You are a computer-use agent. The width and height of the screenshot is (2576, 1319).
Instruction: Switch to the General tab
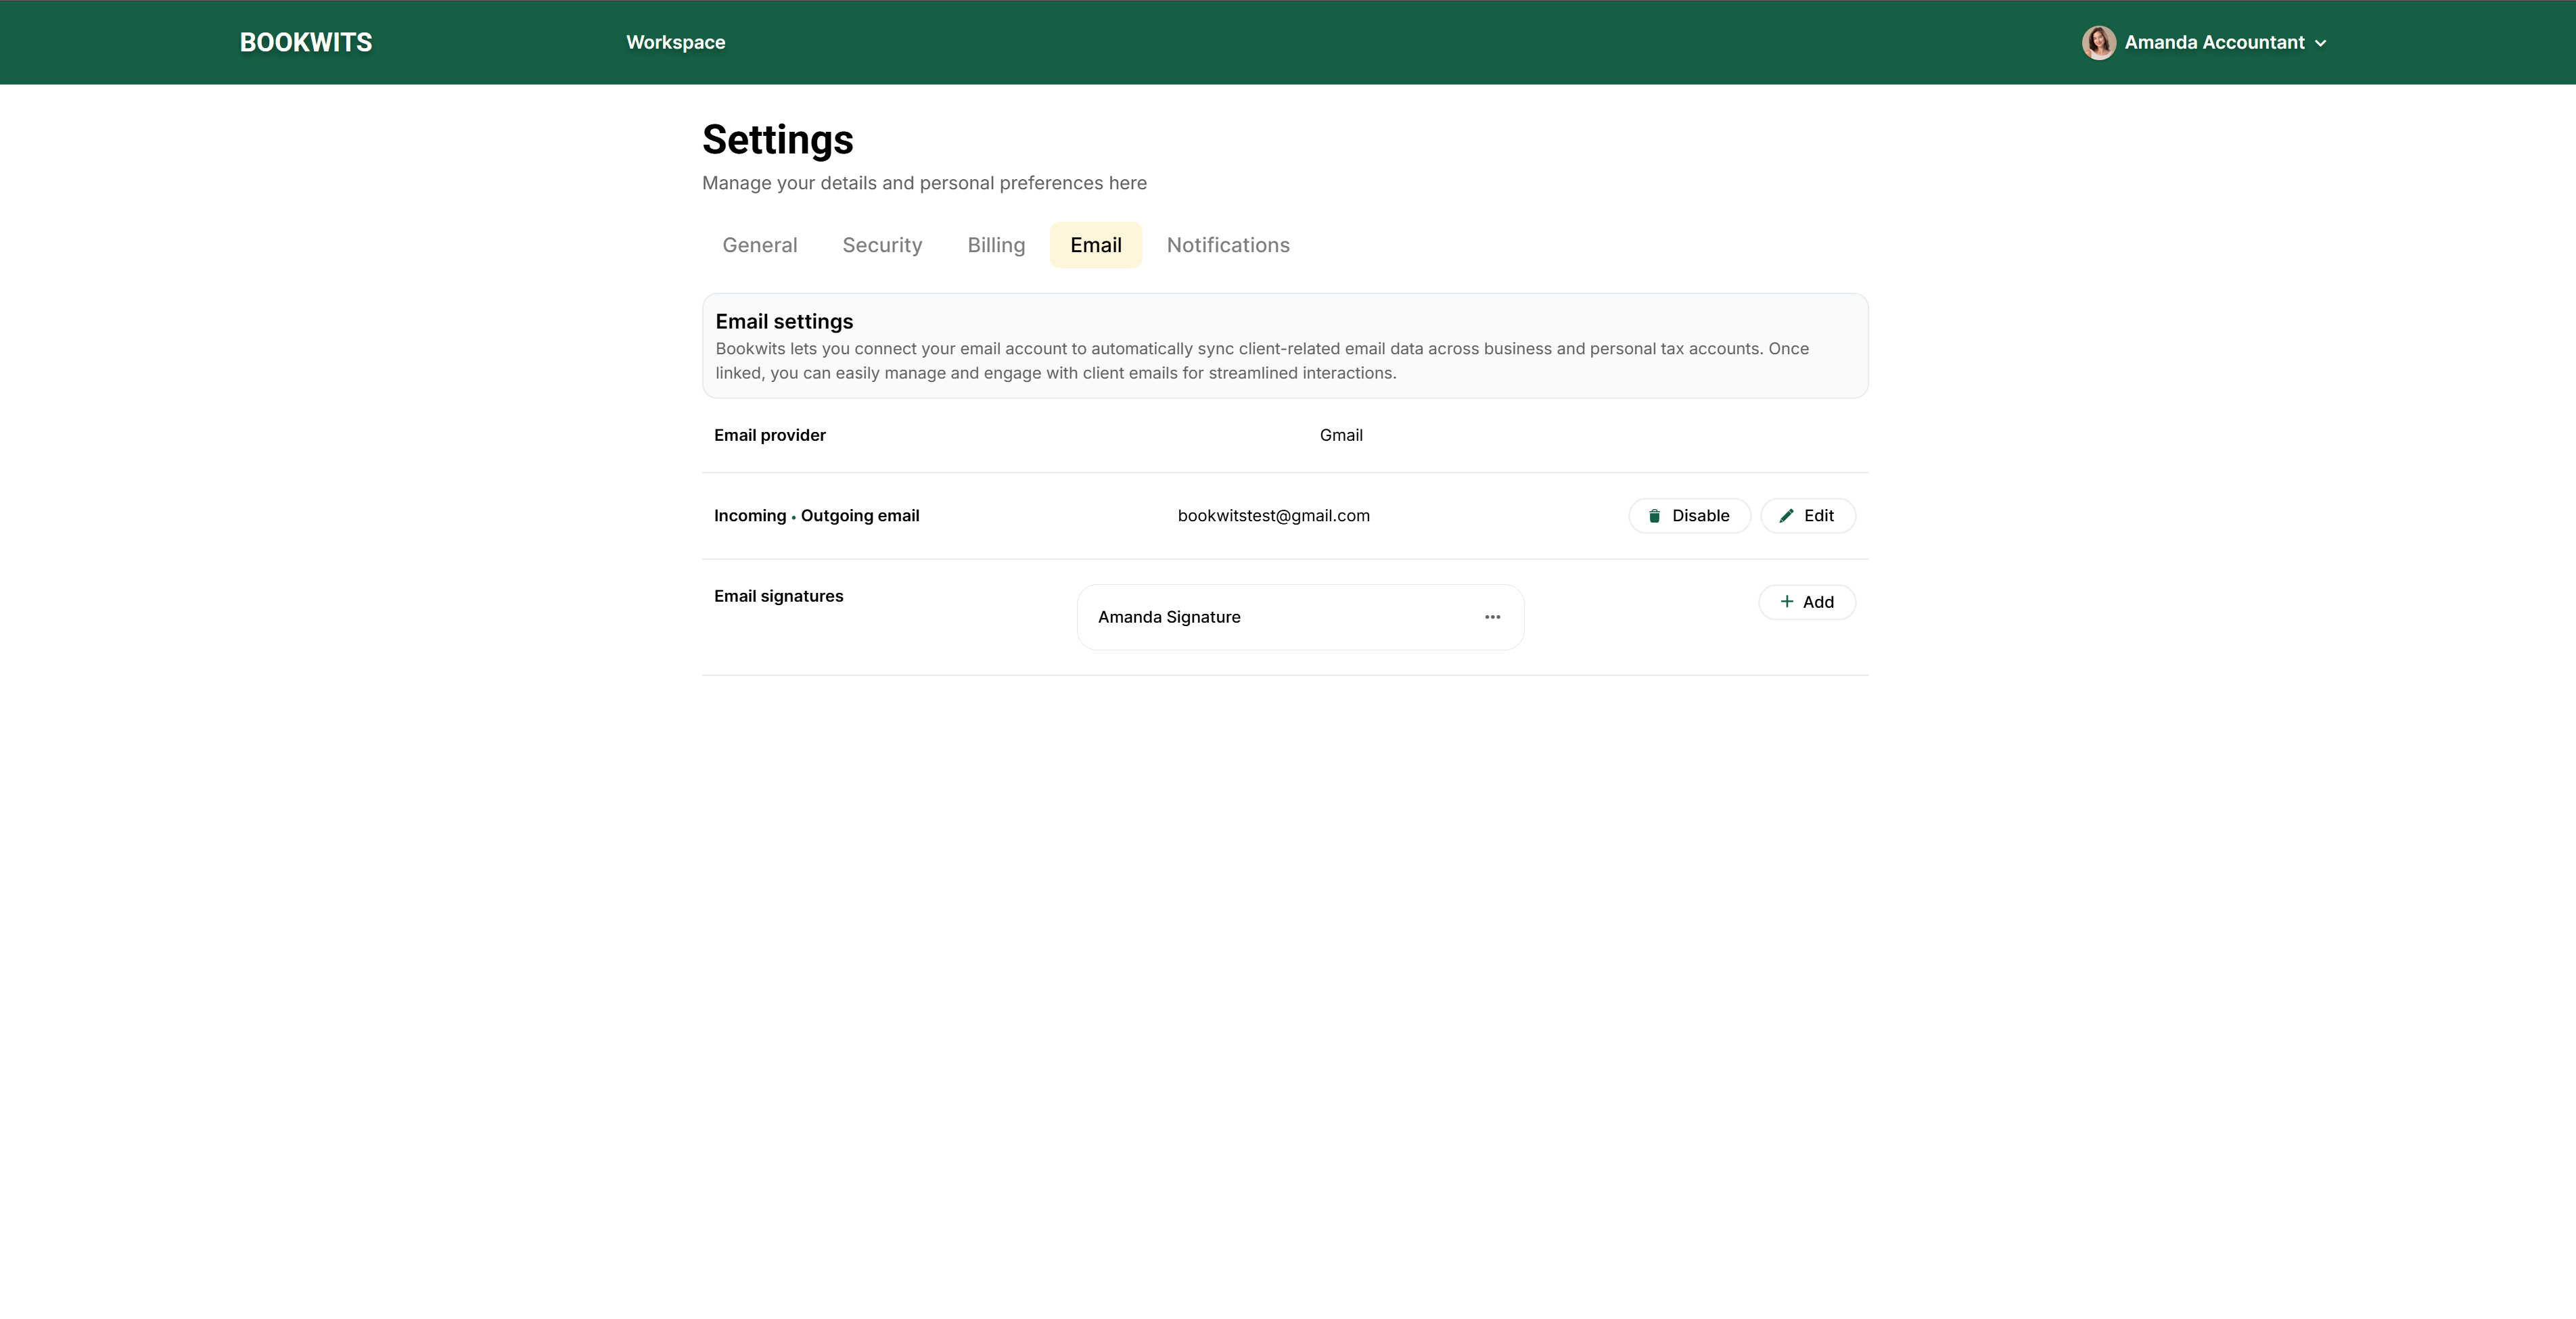coord(759,245)
